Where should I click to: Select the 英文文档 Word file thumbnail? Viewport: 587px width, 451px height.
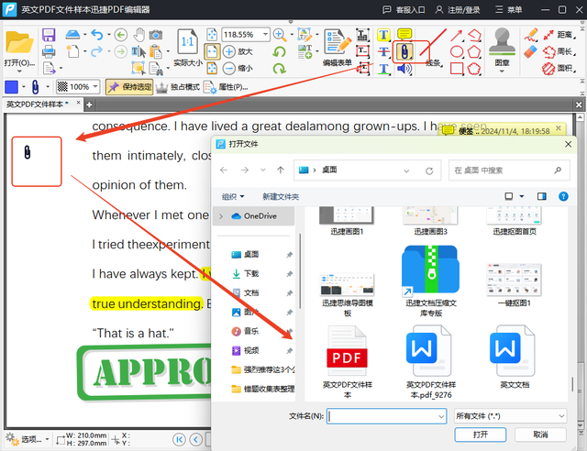pyautogui.click(x=515, y=357)
